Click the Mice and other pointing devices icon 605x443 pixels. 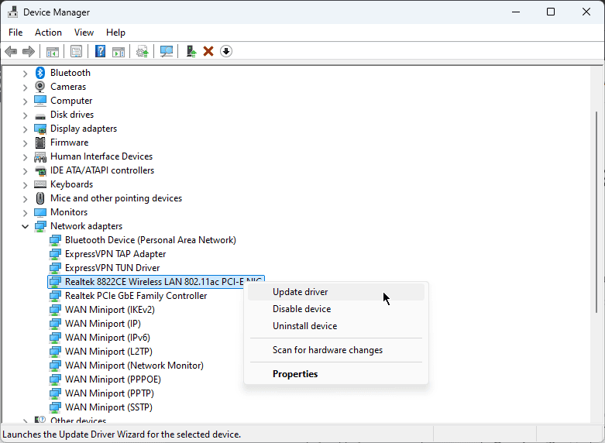[x=40, y=198]
